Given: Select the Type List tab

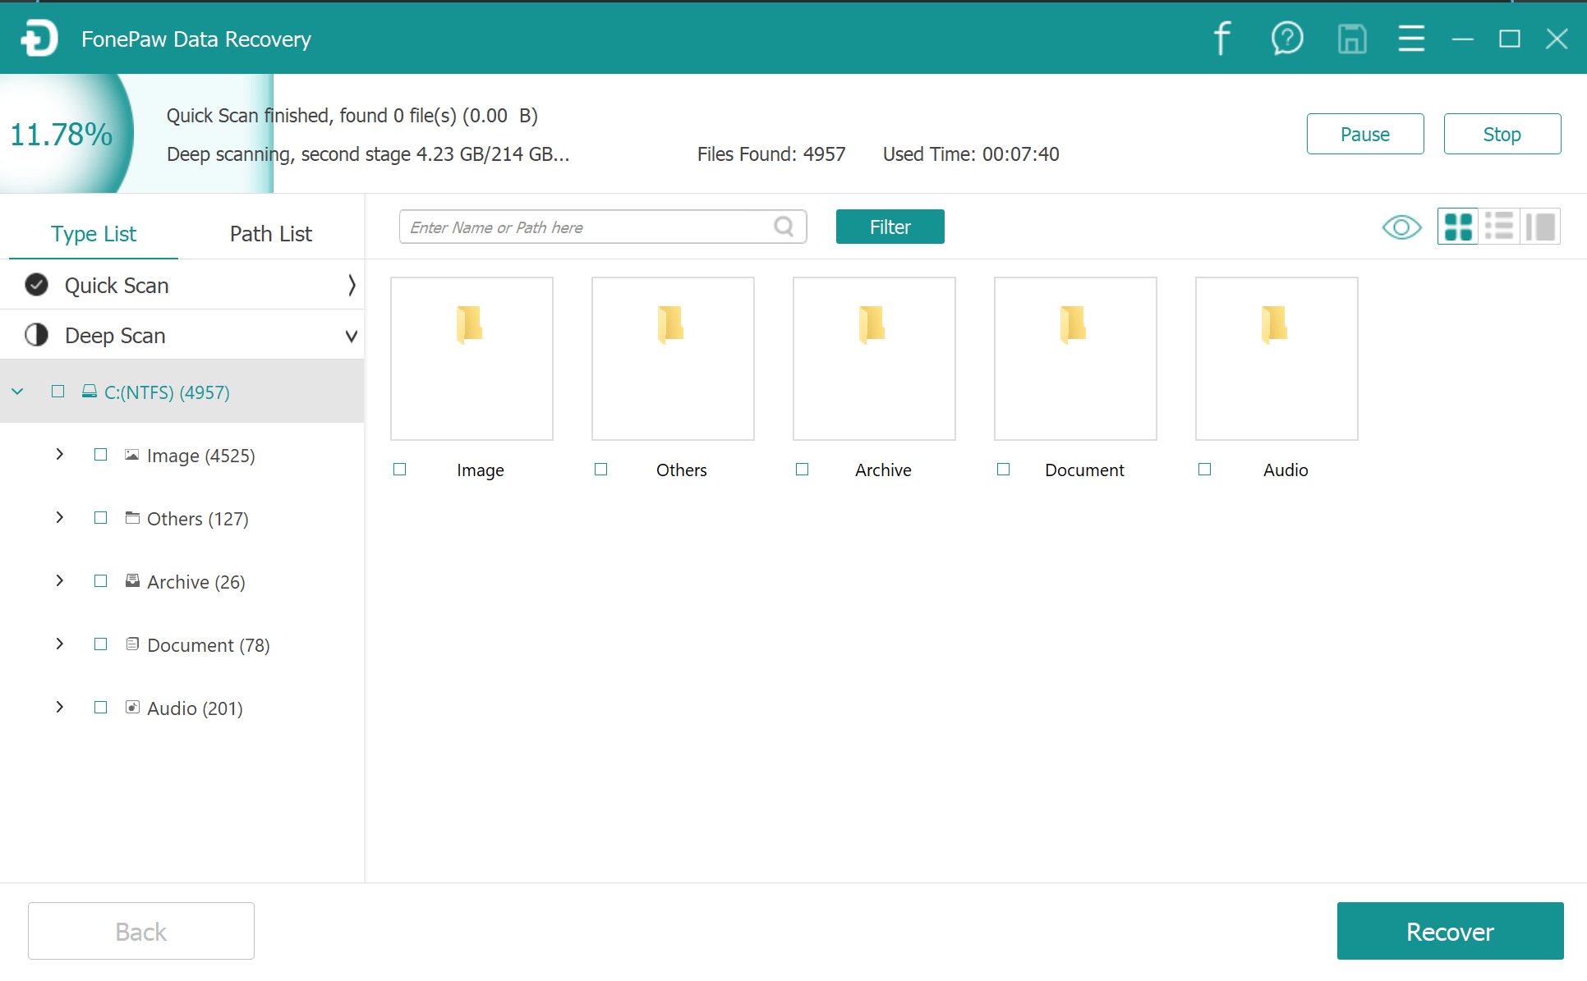Looking at the screenshot, I should tap(94, 234).
